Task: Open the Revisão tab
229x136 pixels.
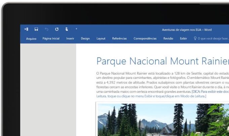Action: pos(168,39)
